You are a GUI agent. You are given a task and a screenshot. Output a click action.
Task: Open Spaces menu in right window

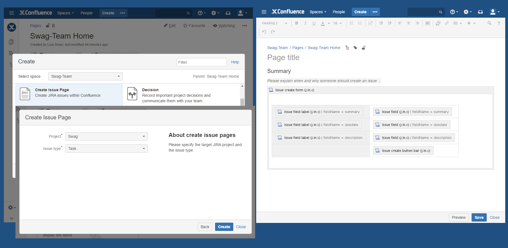[x=318, y=12]
